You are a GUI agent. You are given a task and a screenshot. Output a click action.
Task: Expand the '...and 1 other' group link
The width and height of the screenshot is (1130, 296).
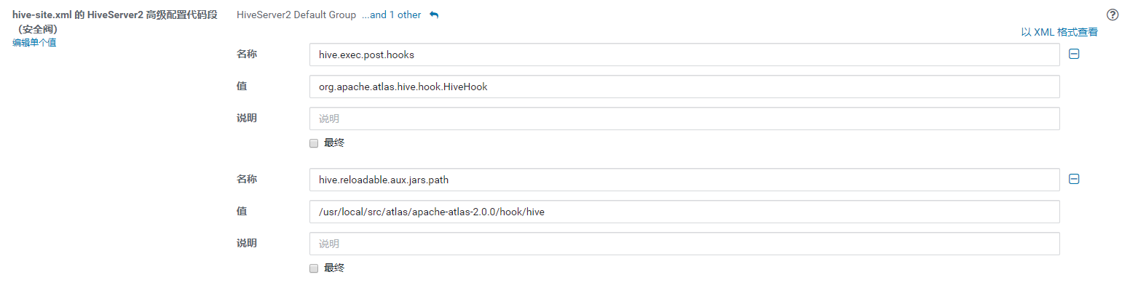coord(392,15)
